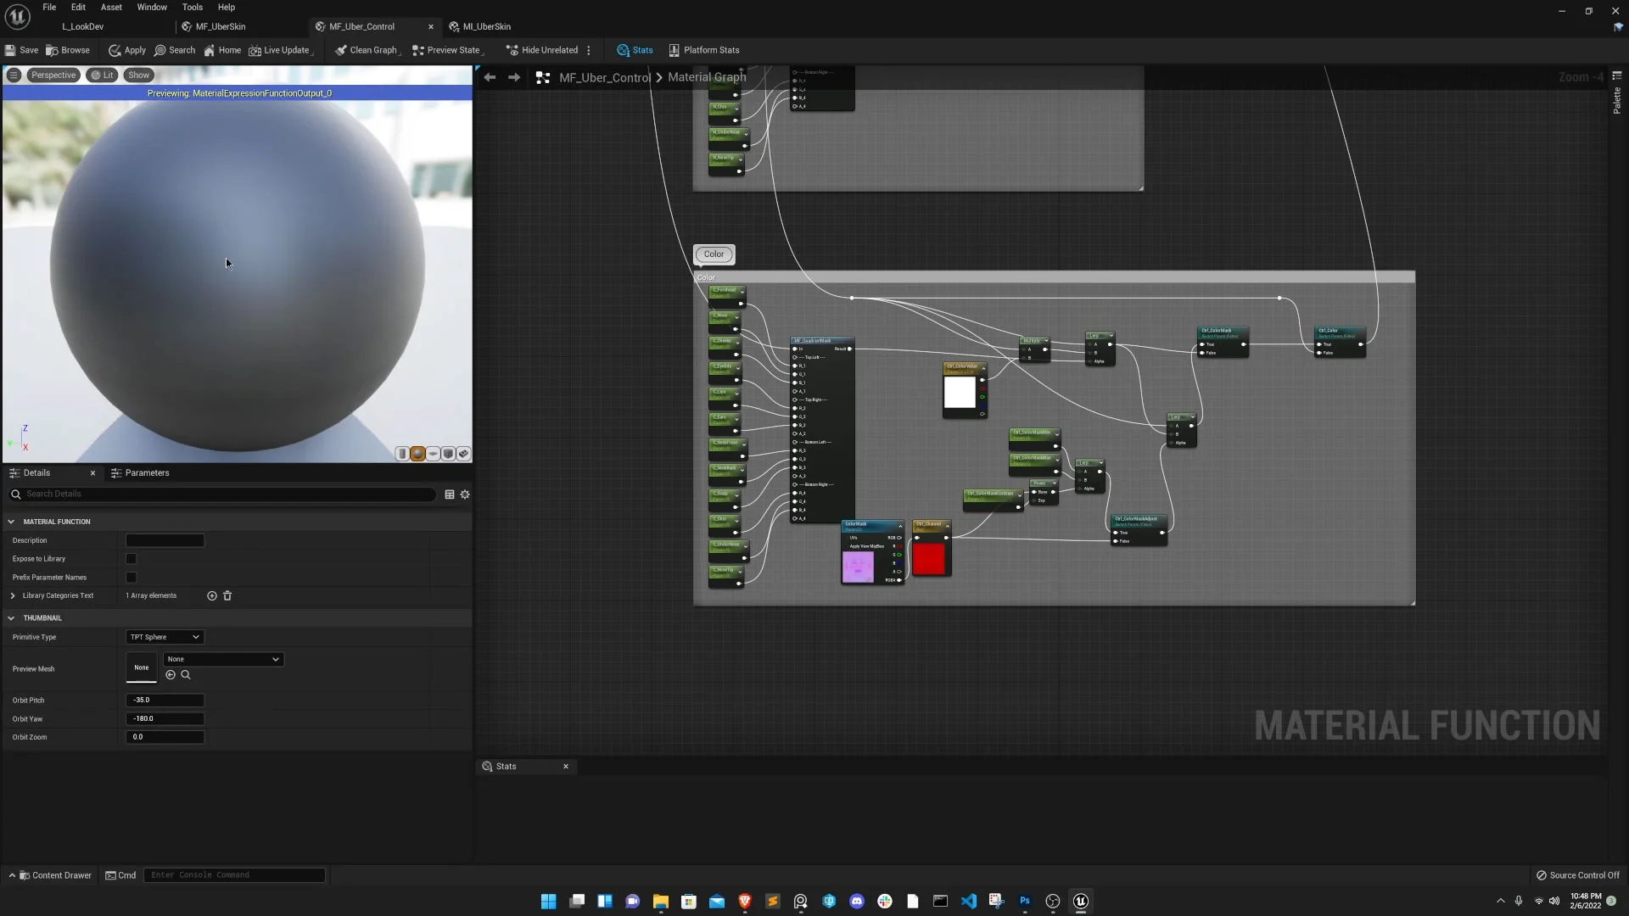Image resolution: width=1629 pixels, height=916 pixels.
Task: Use selected mesh as preview shape
Action: click(463, 454)
